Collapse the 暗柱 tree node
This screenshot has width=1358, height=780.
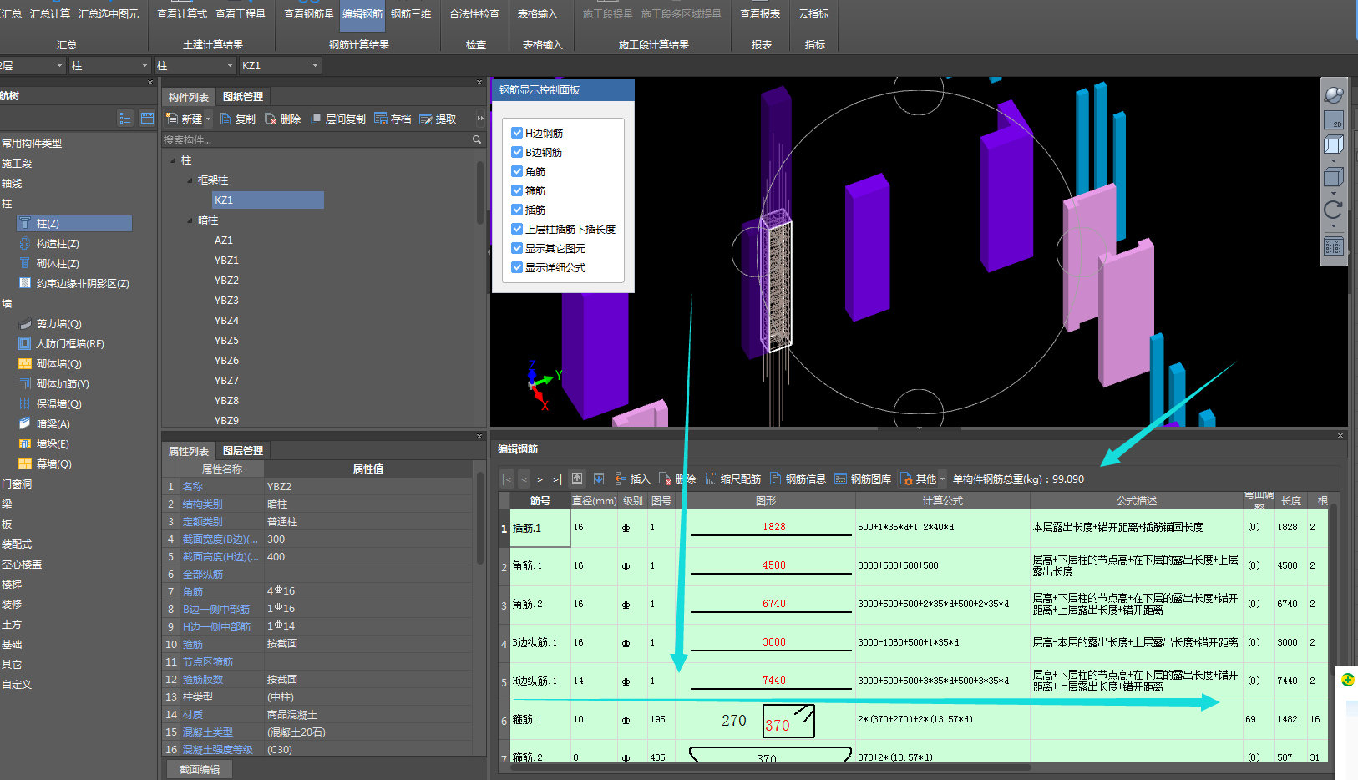click(x=190, y=220)
